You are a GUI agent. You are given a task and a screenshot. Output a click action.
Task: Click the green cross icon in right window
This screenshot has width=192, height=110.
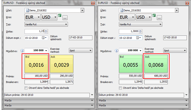(154, 15)
